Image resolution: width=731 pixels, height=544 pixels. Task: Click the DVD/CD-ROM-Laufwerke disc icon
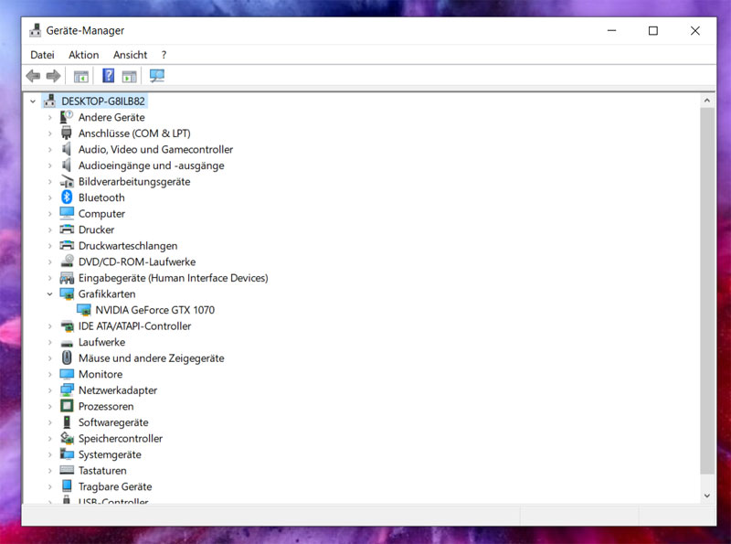point(67,261)
